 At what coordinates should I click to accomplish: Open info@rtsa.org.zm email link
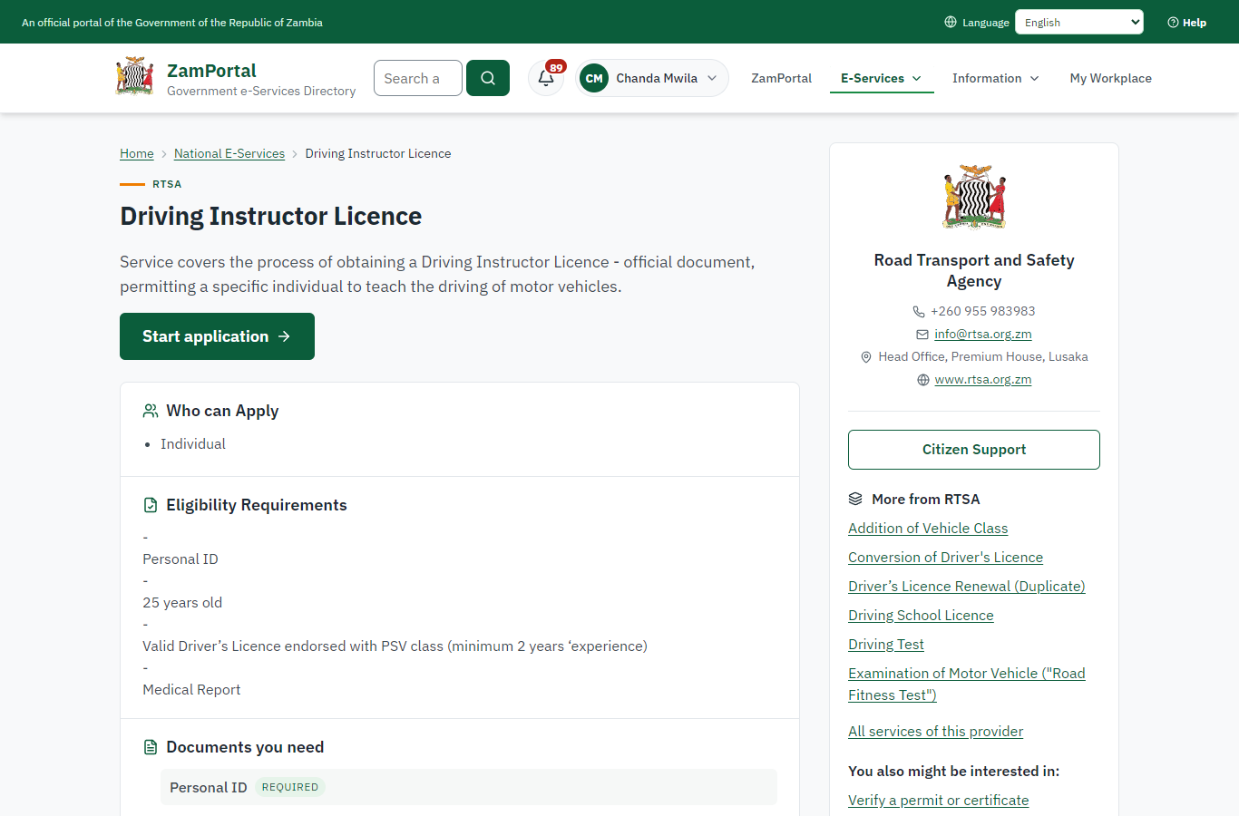click(x=983, y=334)
